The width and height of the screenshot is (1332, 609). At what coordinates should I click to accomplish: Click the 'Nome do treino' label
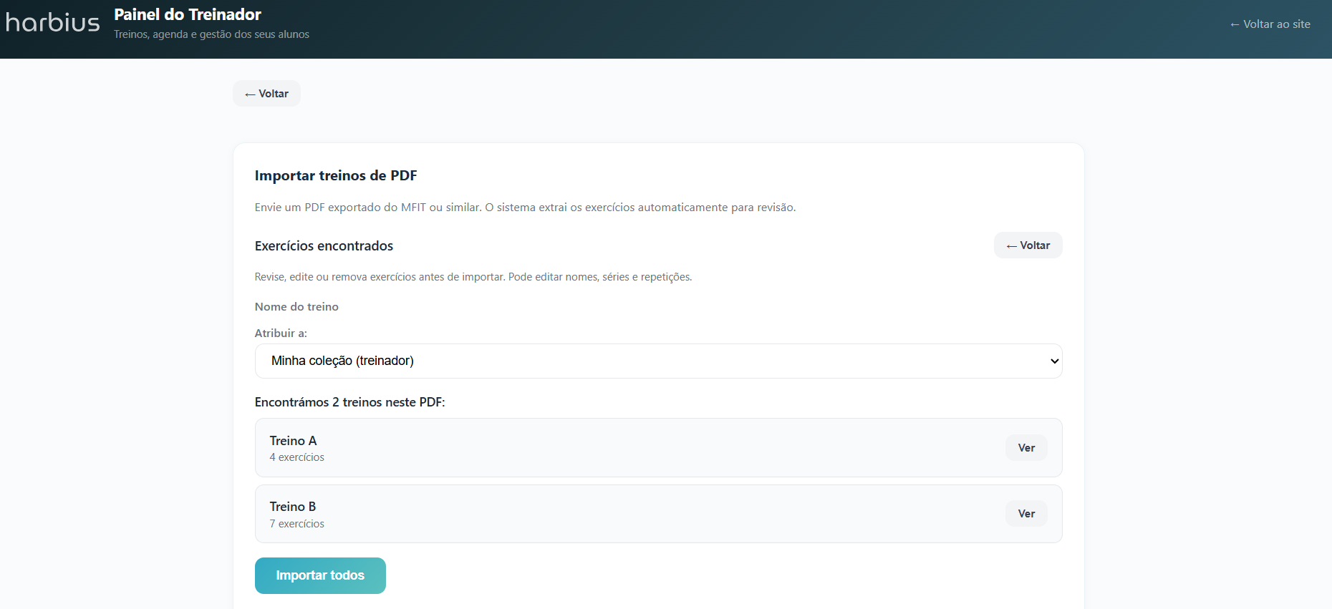(x=296, y=306)
